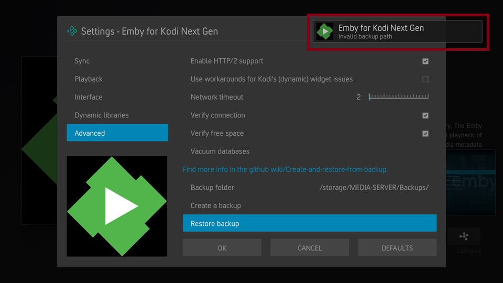Open the Interface settings category
Viewport: 503px width, 283px height.
tap(89, 97)
